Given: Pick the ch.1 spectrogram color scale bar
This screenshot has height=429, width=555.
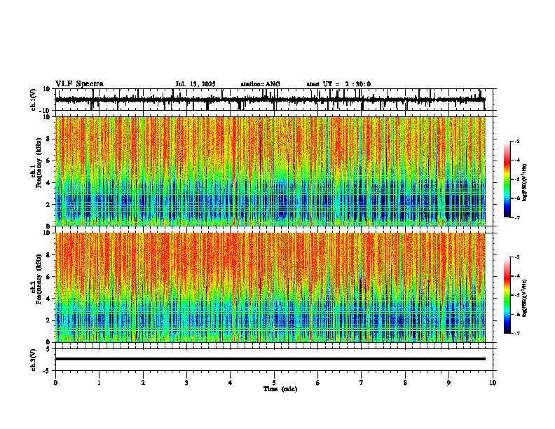Looking at the screenshot, I should click(507, 179).
